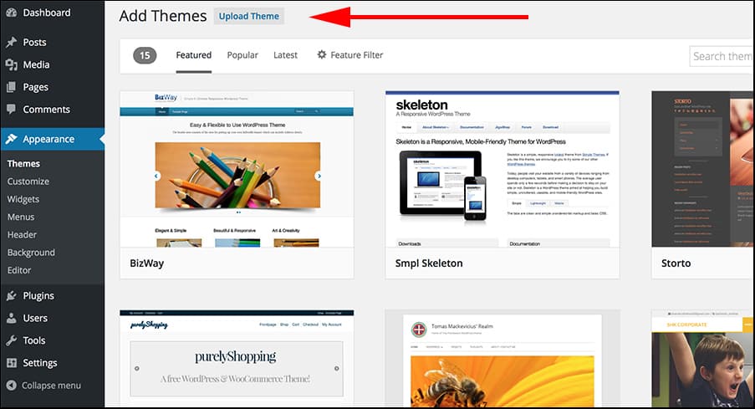Select the BizWay theme thumbnail
The width and height of the screenshot is (755, 409).
(x=237, y=169)
